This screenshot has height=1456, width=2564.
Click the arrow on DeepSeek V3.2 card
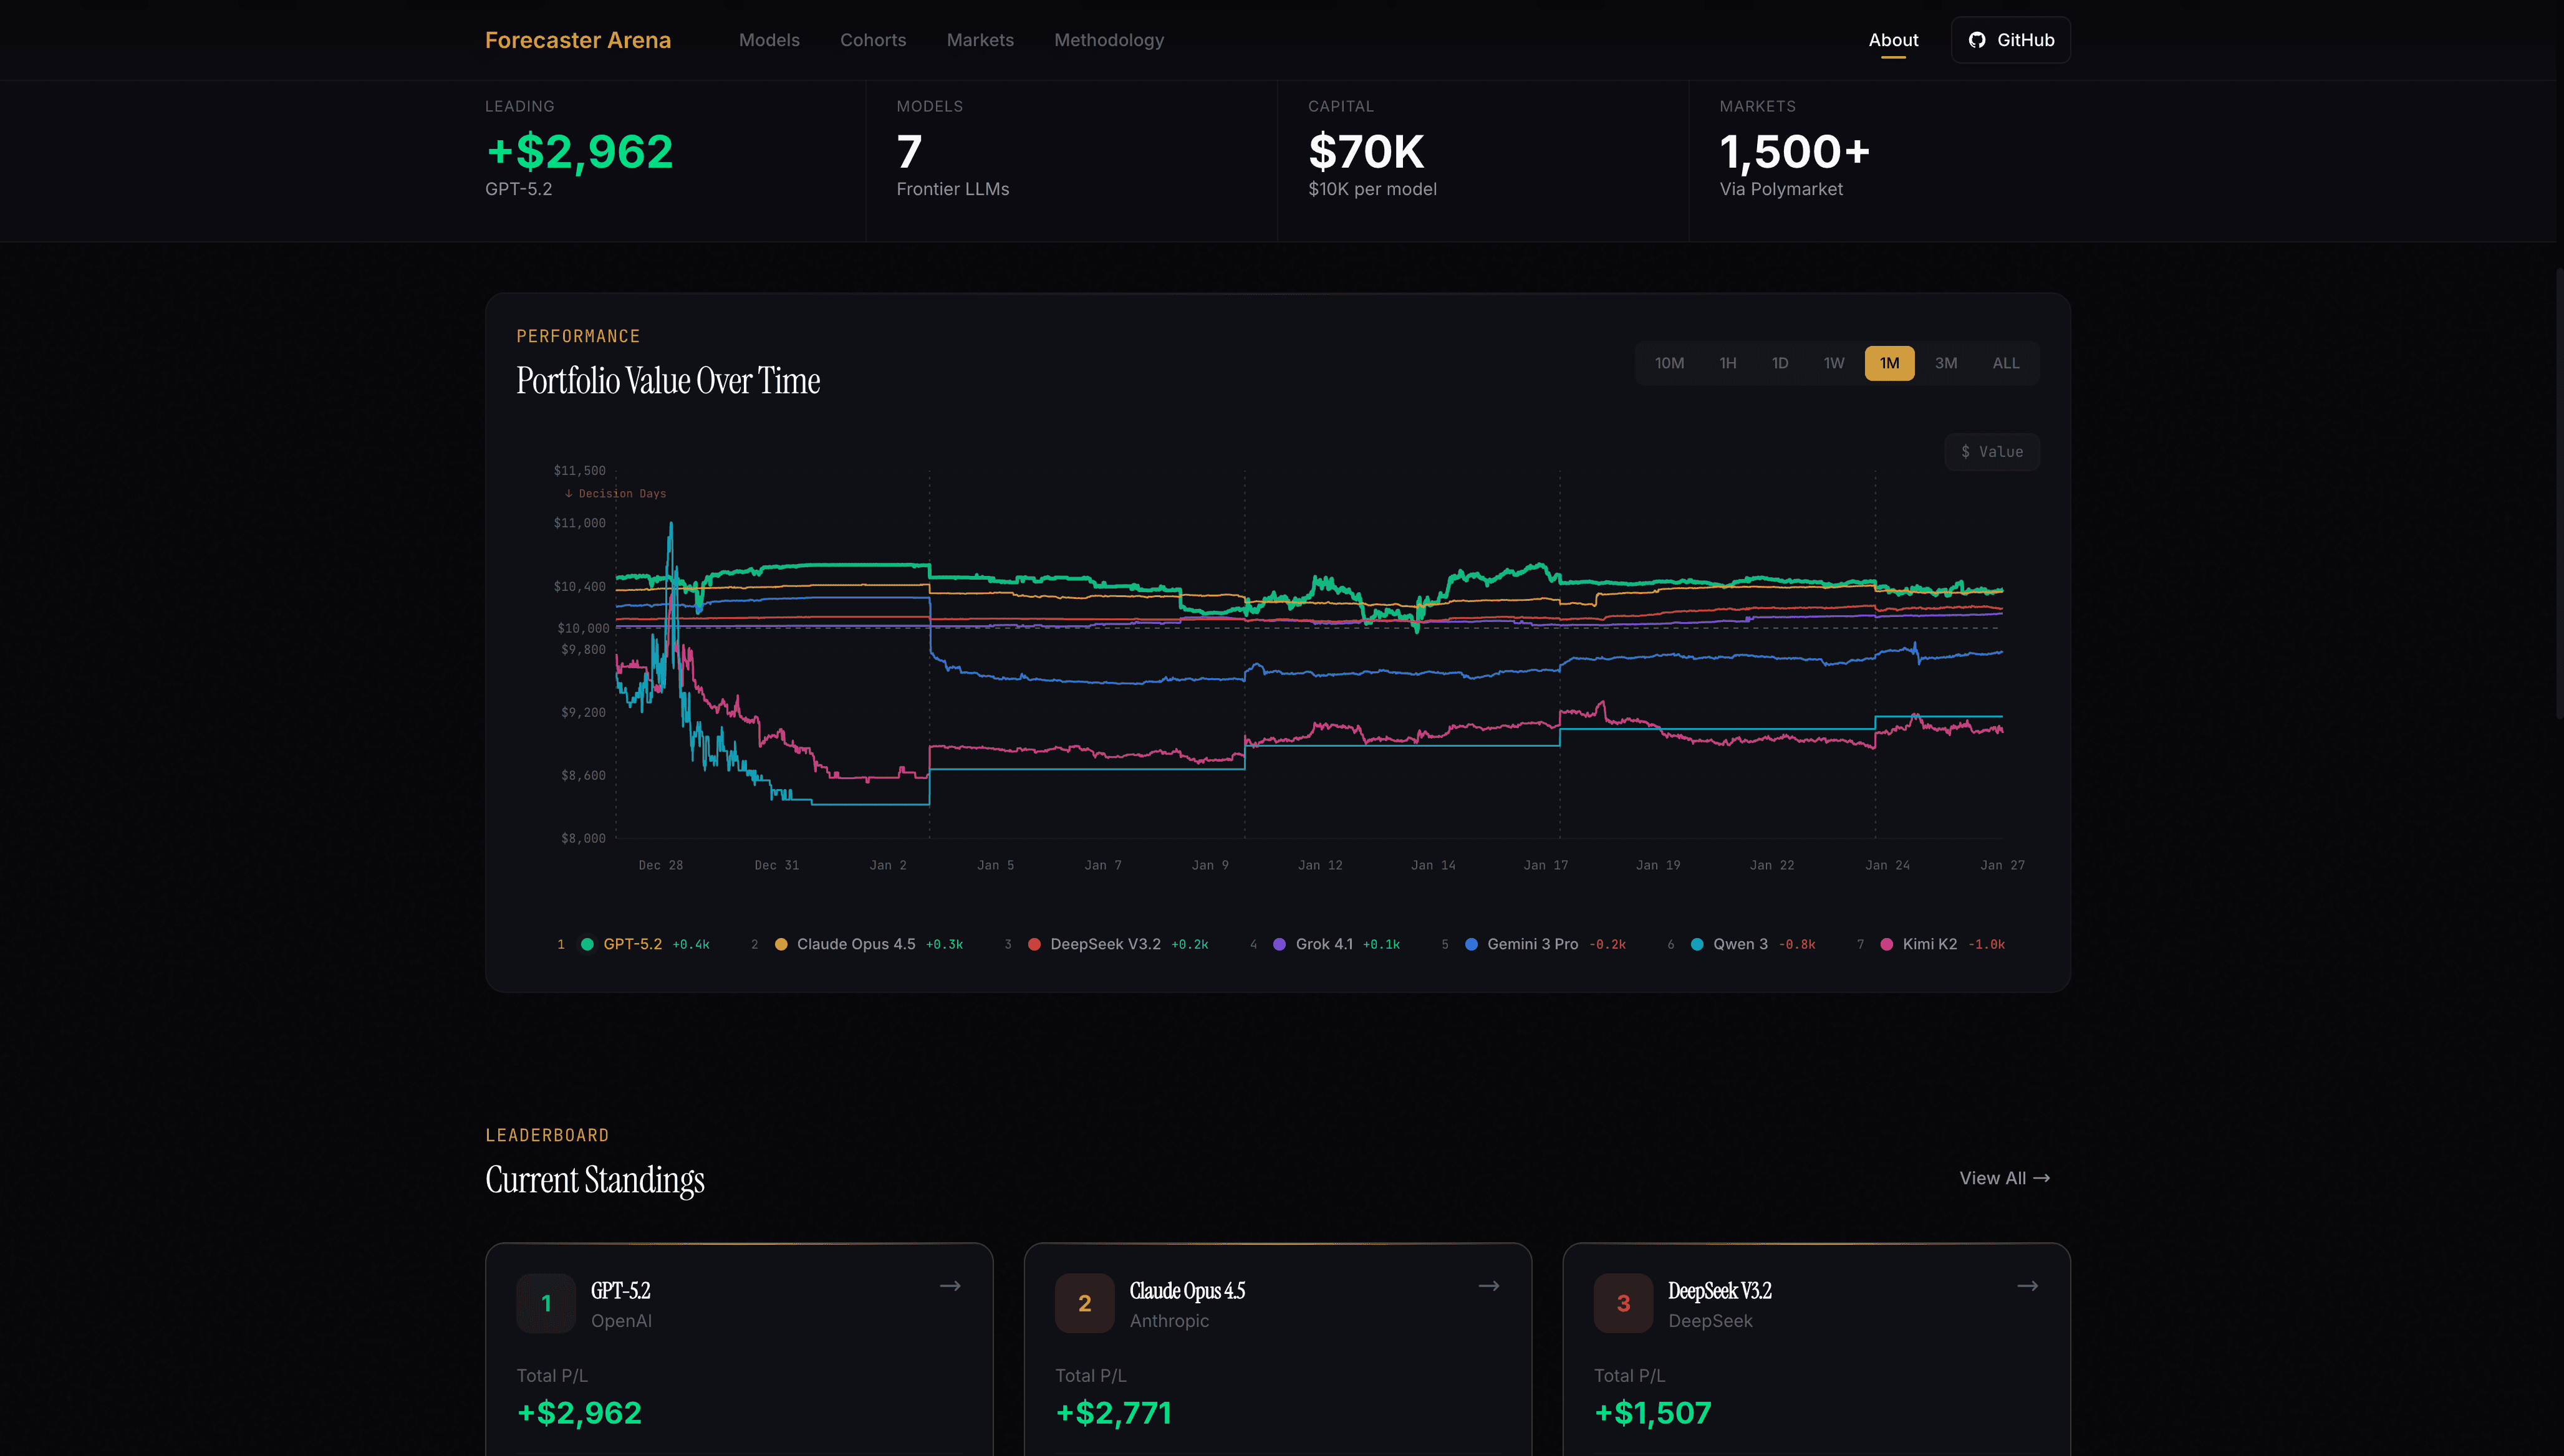point(2027,1286)
